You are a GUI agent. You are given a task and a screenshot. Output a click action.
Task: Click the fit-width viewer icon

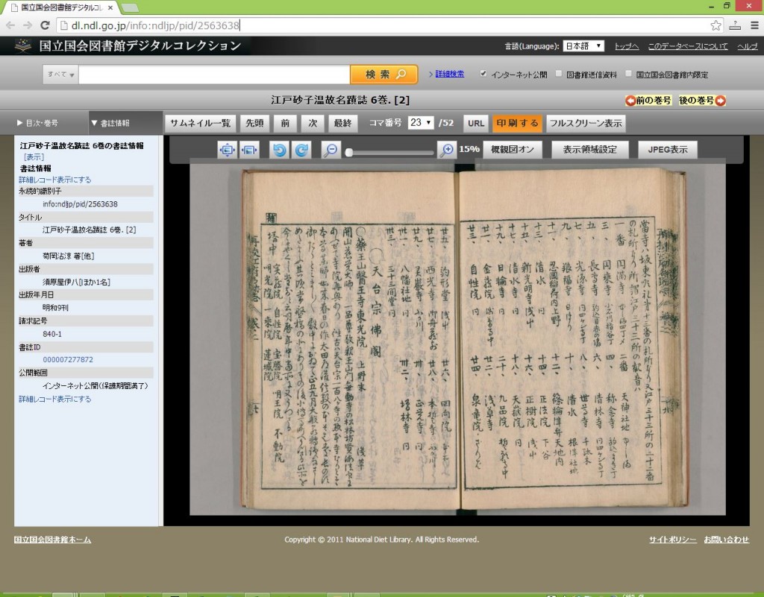(x=249, y=150)
